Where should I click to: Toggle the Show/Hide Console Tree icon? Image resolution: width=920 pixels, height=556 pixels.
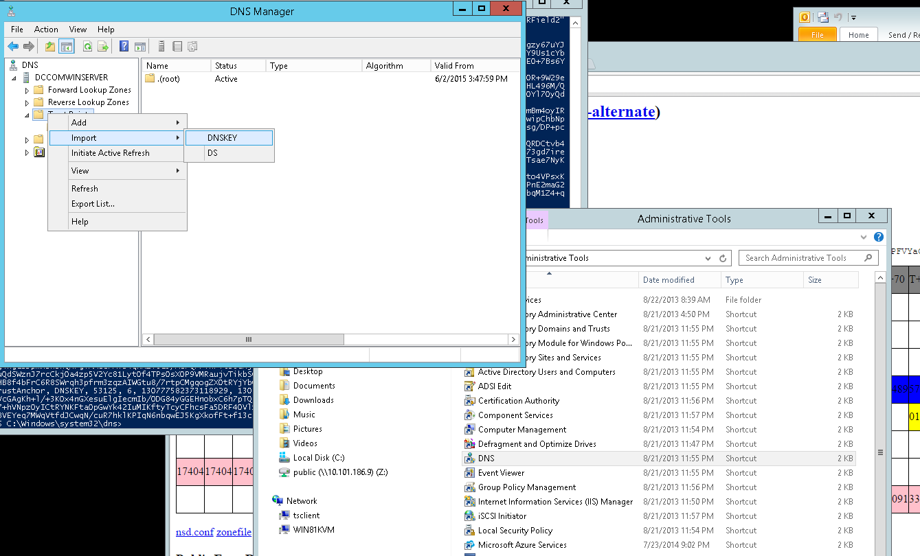pos(67,47)
